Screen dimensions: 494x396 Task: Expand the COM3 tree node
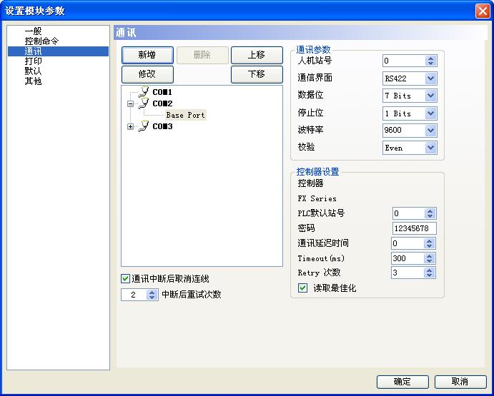pyautogui.click(x=130, y=126)
